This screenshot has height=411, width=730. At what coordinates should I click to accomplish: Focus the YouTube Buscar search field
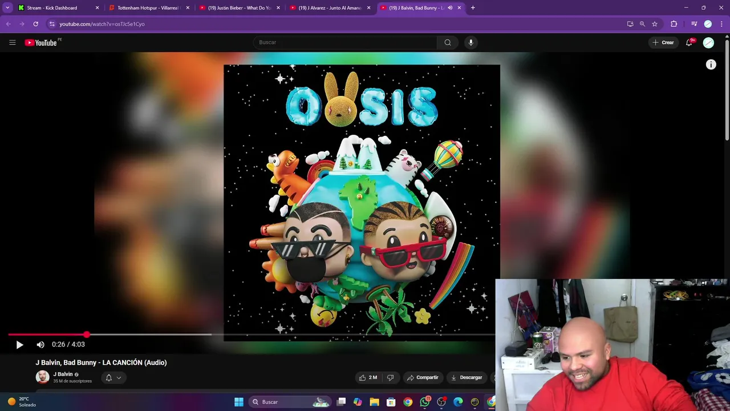click(x=345, y=42)
